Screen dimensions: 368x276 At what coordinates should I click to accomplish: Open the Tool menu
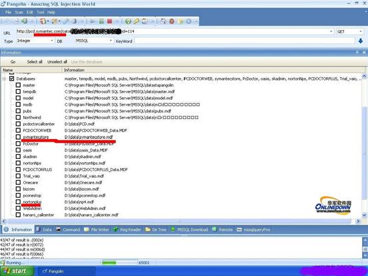(41, 12)
